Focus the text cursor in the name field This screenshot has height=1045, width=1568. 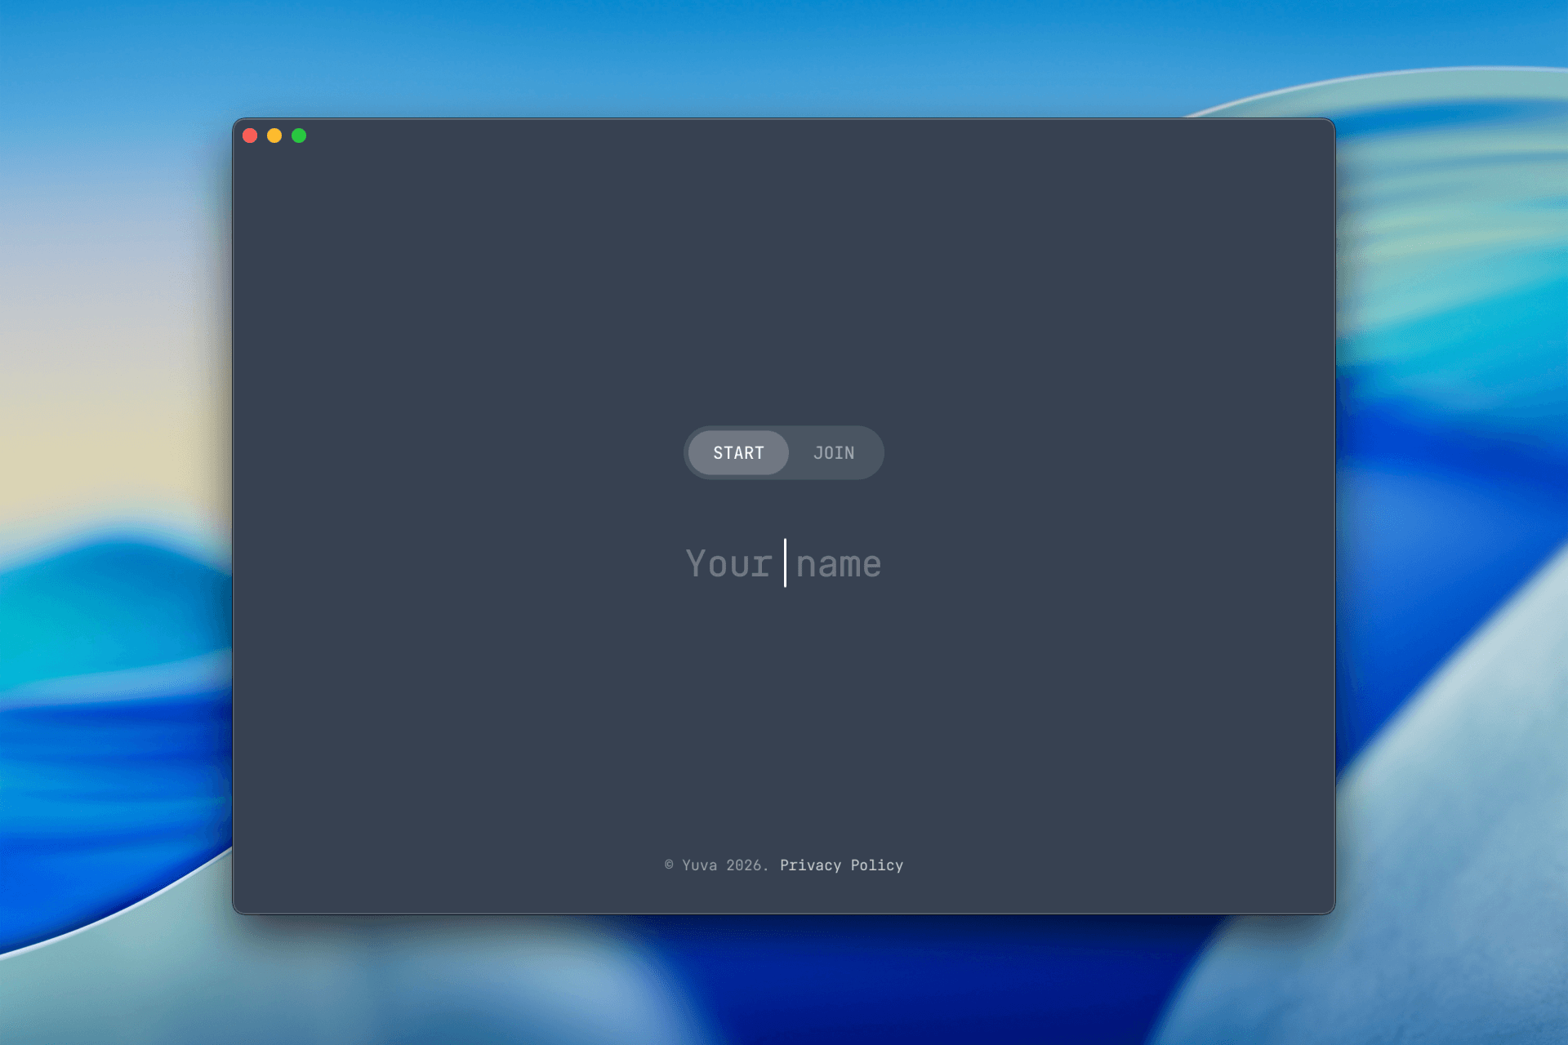(x=785, y=563)
